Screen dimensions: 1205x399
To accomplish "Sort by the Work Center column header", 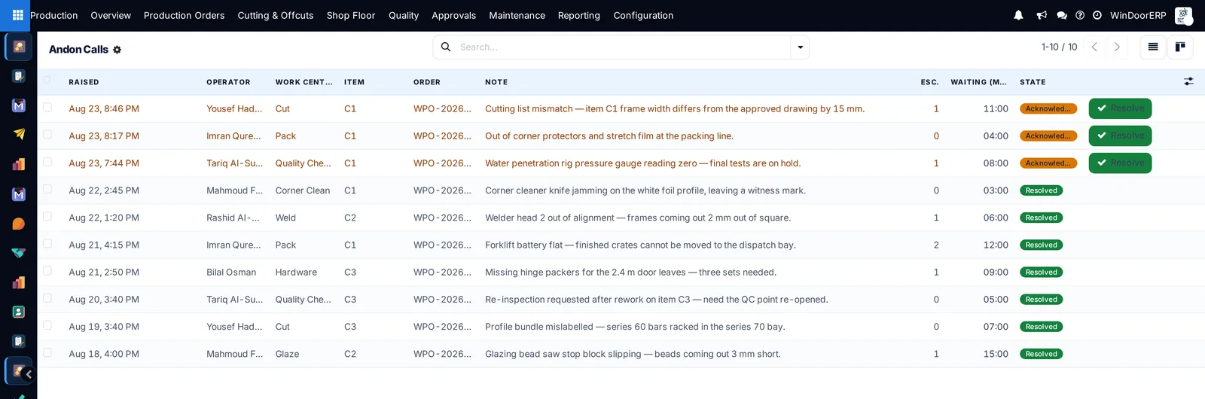I will tap(304, 82).
